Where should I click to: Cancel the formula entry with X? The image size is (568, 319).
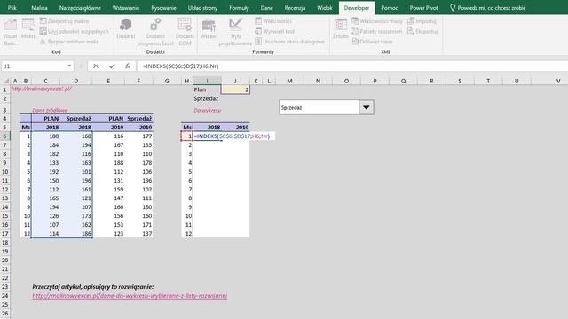tap(96, 66)
